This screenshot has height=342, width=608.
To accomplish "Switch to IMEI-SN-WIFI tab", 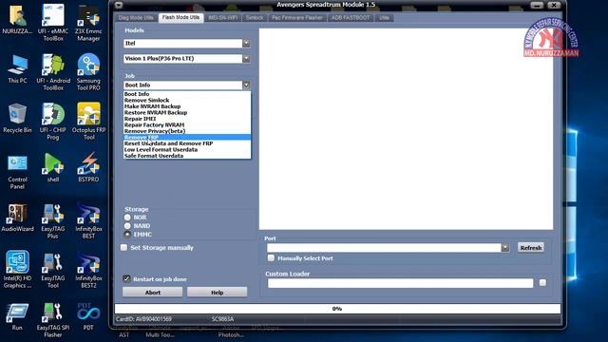I will click(x=222, y=18).
